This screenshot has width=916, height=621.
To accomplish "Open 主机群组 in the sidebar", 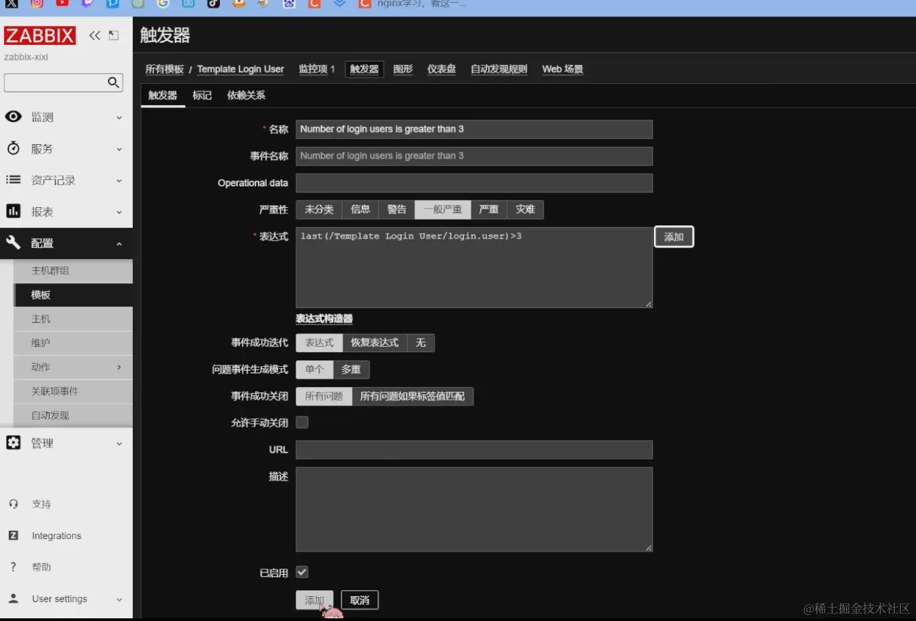I will click(73, 270).
